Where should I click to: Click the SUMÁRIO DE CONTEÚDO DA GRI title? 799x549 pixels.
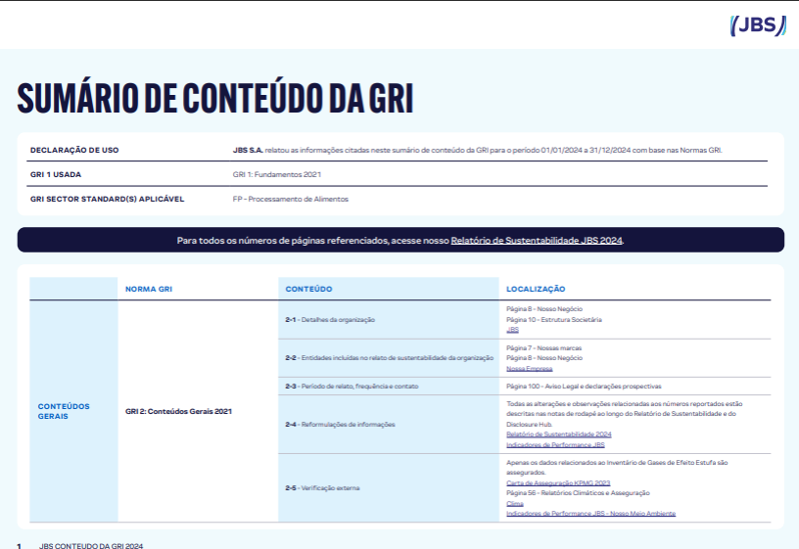click(x=215, y=98)
